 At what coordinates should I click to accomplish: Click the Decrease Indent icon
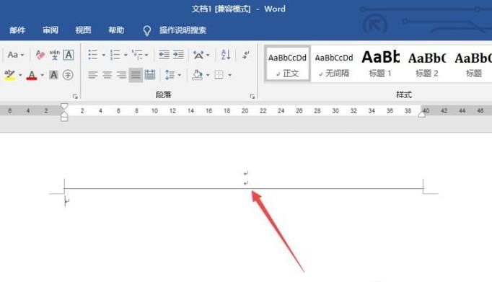(164, 55)
